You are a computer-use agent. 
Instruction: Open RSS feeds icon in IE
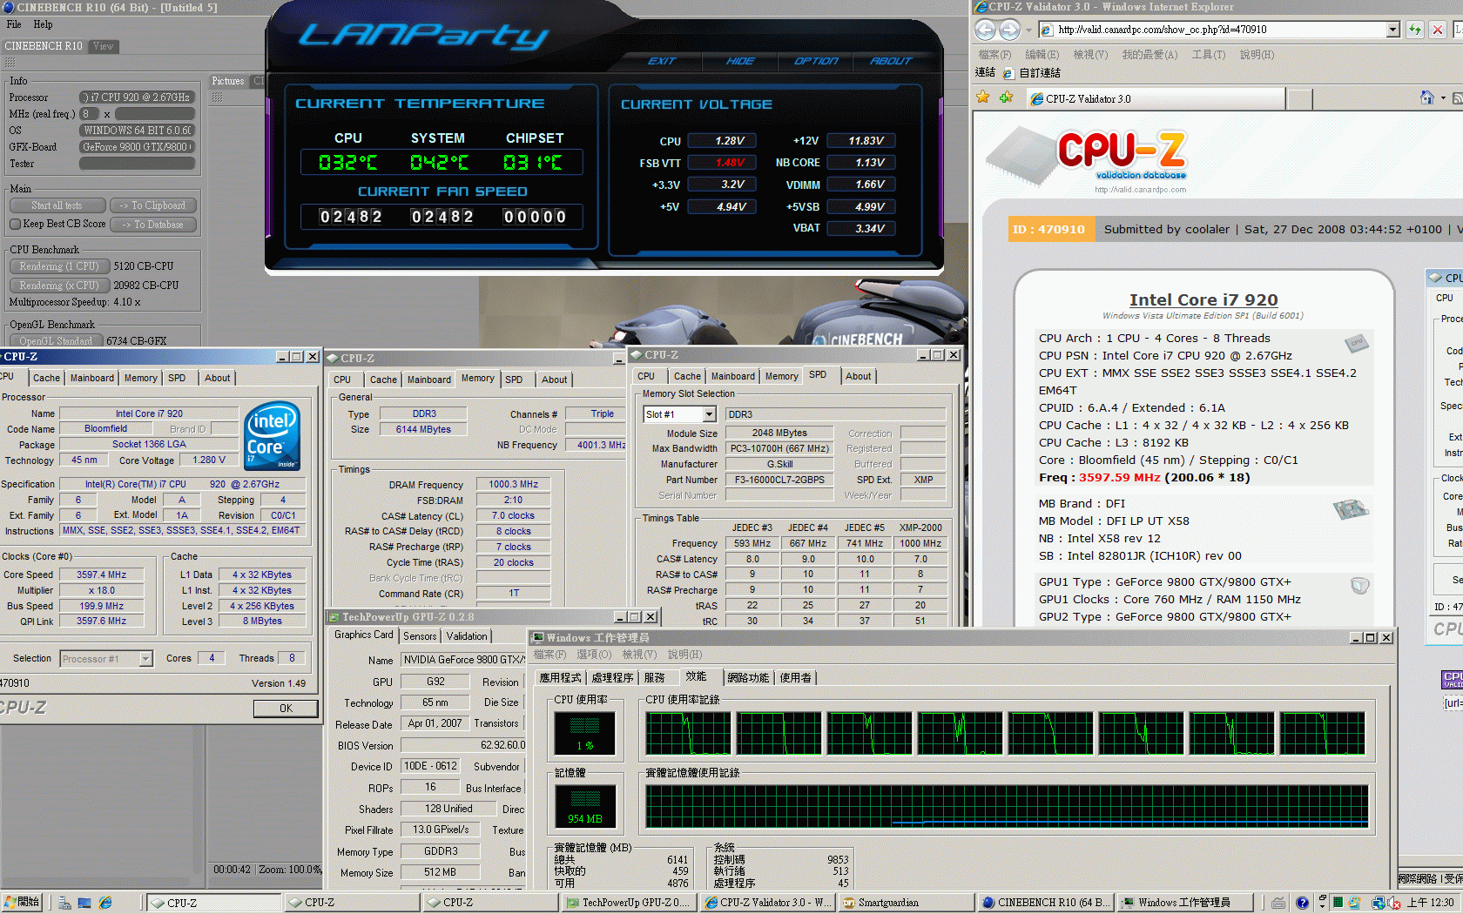pos(1458,97)
